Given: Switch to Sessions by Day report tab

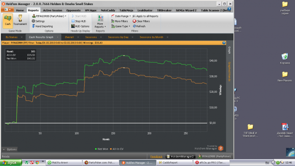Looking at the screenshot, I should pos(118,37).
